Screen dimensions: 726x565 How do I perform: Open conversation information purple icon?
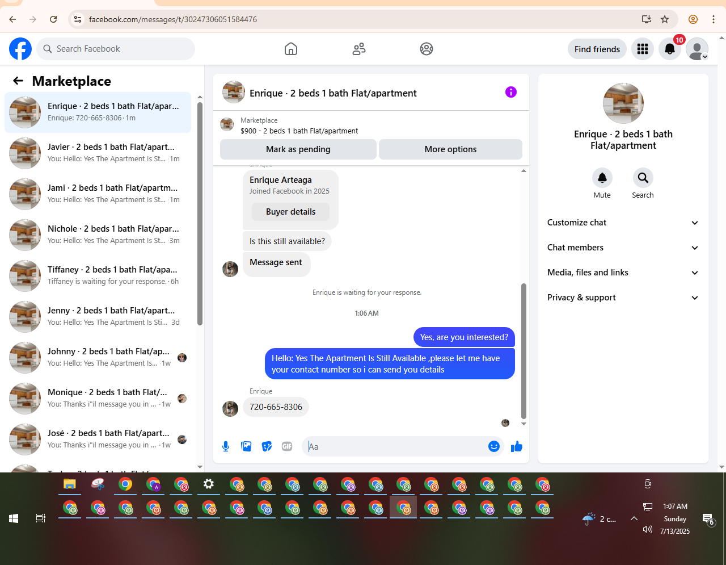tap(511, 92)
